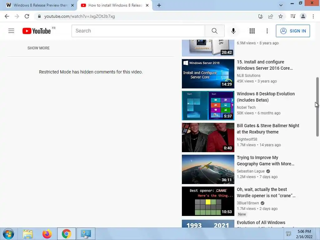Click the SIGN IN button
The width and height of the screenshot is (320, 240).
point(293,31)
